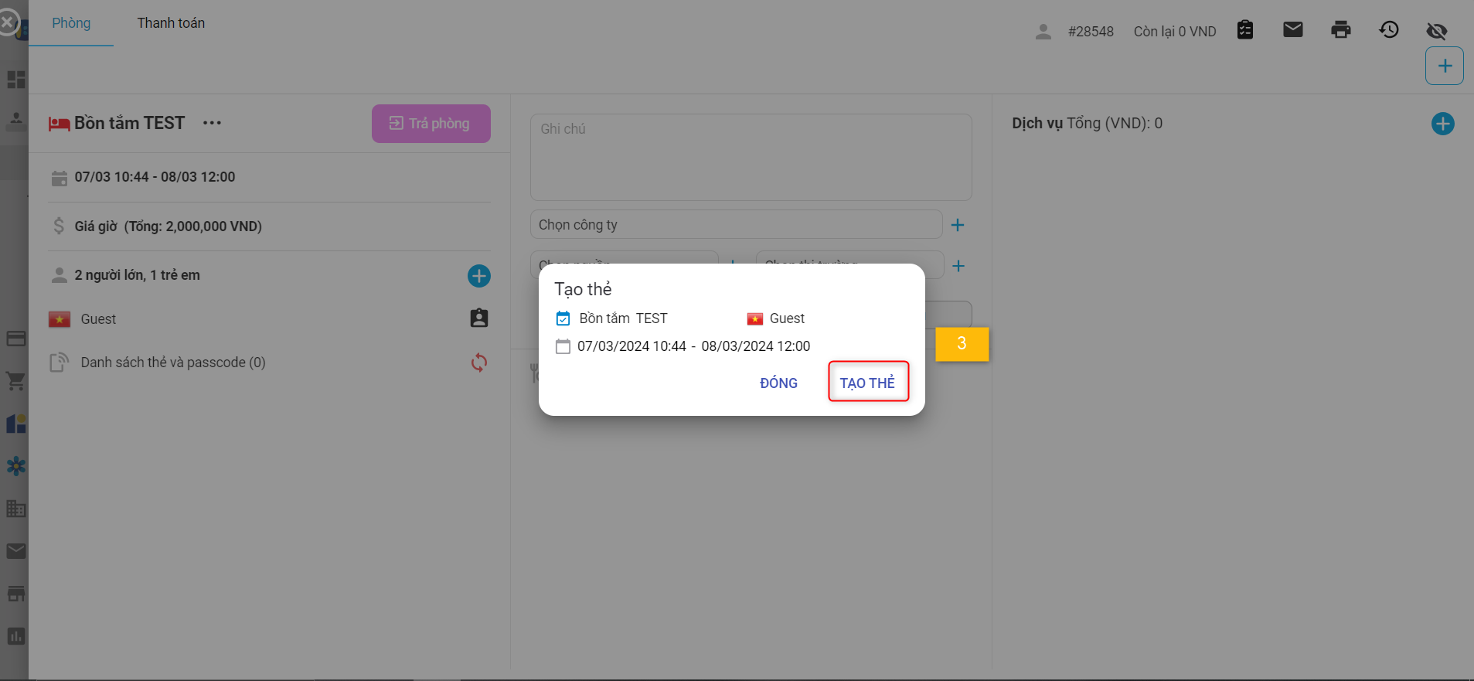1474x681 pixels.
Task: Open the booking history clock icon
Action: [x=1388, y=30]
